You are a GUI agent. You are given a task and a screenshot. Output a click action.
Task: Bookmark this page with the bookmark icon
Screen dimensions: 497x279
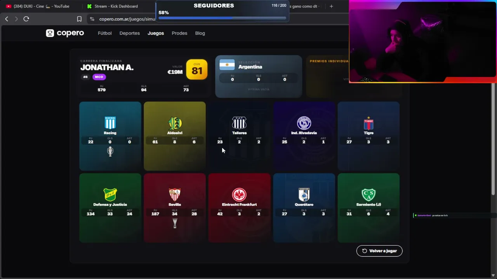coord(79,19)
